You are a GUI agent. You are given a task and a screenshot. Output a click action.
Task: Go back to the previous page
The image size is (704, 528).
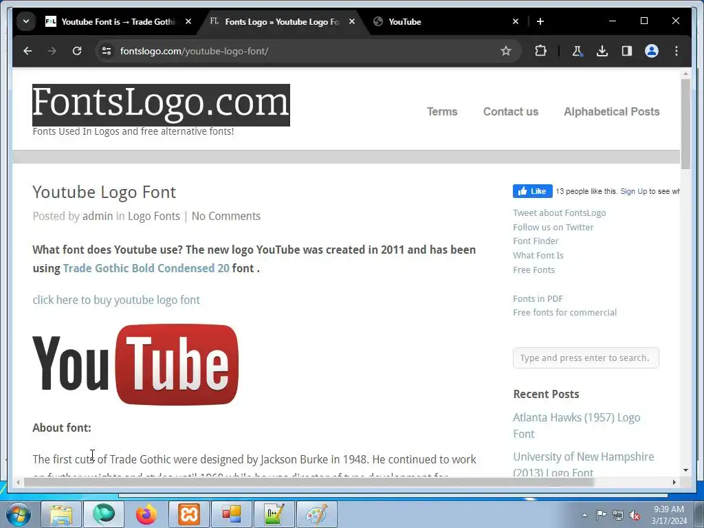tap(27, 51)
